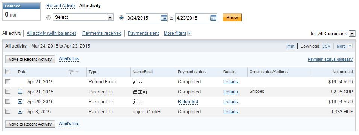This screenshot has height=135, width=359.
Task: Open the Select period dropdown
Action: coord(83,17)
